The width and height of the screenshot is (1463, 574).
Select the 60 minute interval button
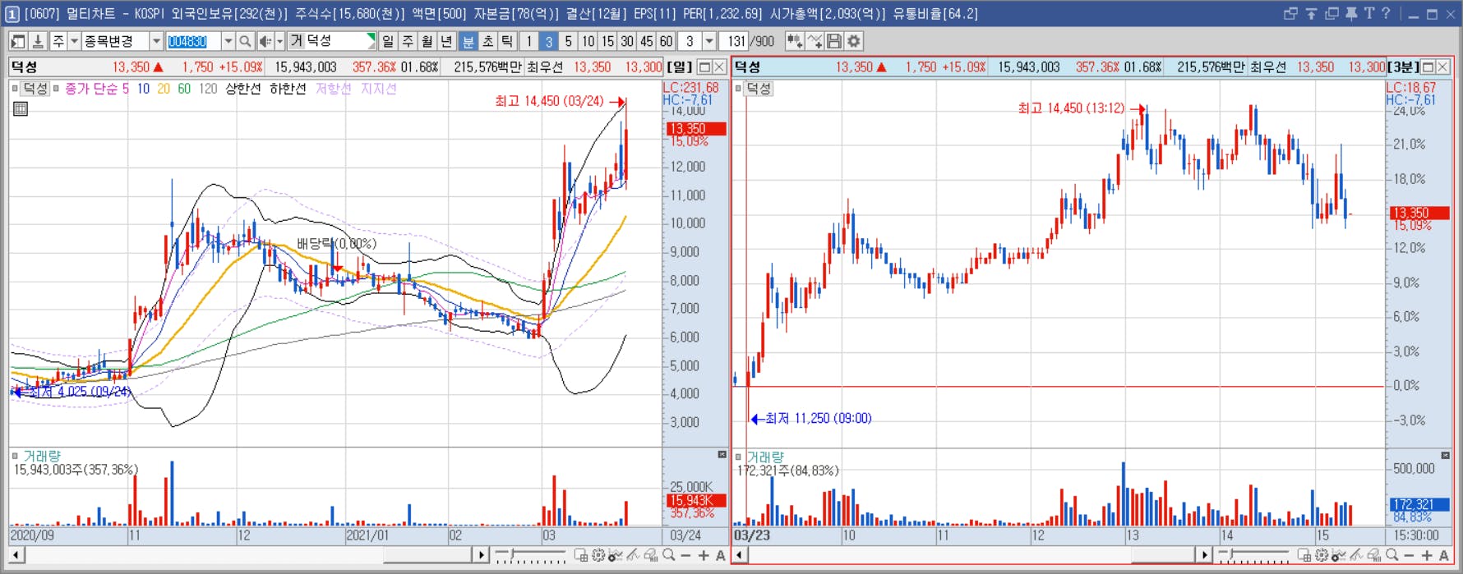tap(666, 41)
